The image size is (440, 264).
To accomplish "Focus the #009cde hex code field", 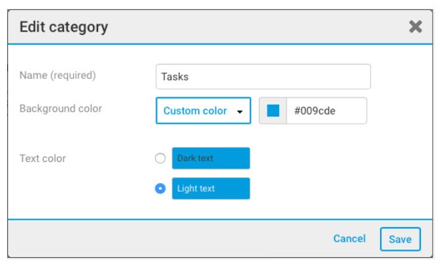I will tap(326, 111).
